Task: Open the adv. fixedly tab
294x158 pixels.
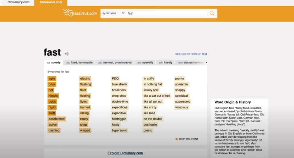Action: pyautogui.click(x=166, y=63)
